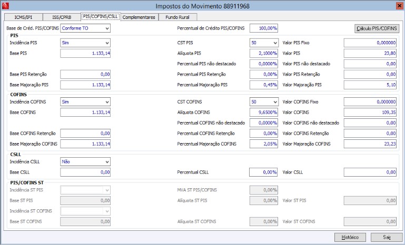The width and height of the screenshot is (405, 245).
Task: Select the Valor Majoração PIS field
Action: [369, 85]
